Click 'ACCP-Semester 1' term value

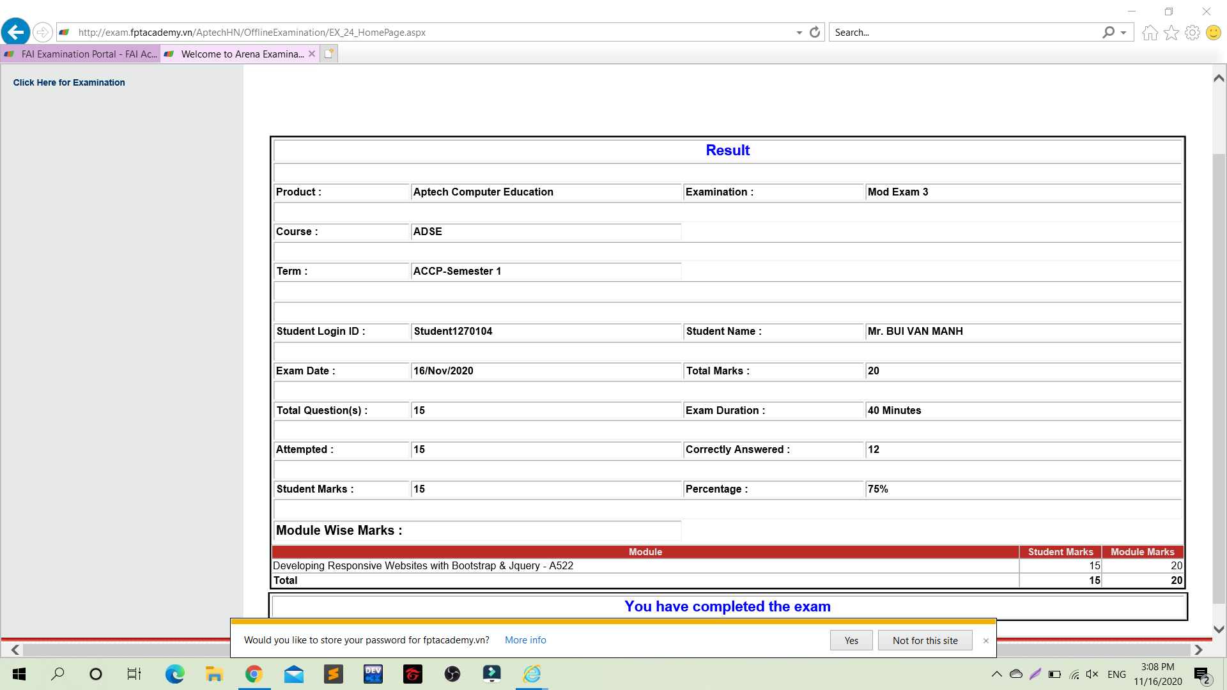pyautogui.click(x=457, y=271)
